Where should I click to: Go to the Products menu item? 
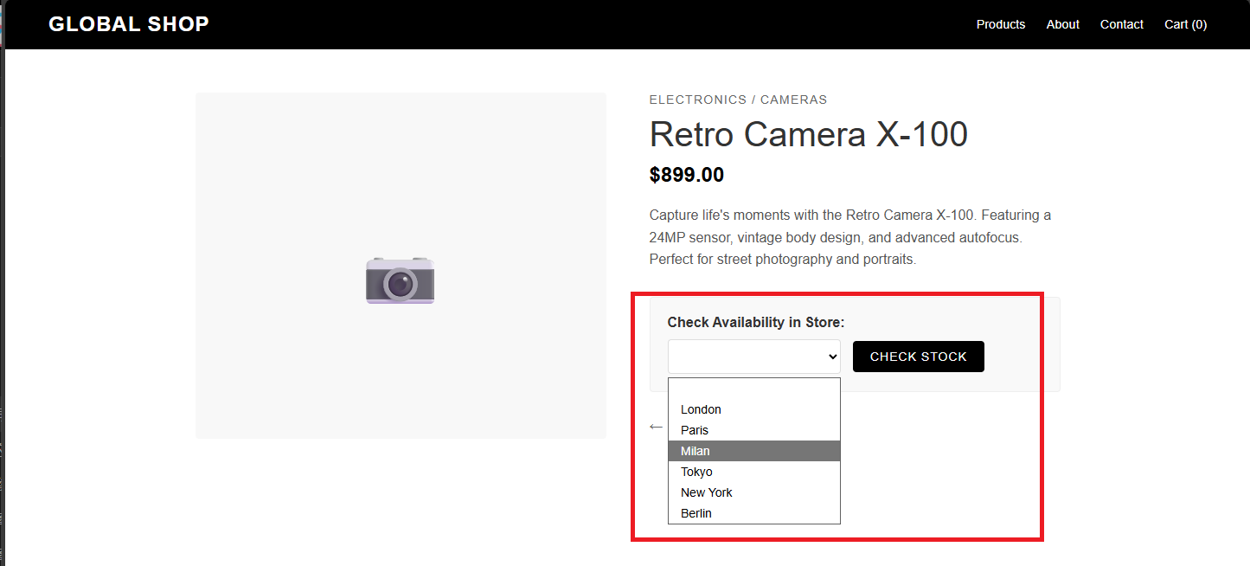click(x=1000, y=24)
